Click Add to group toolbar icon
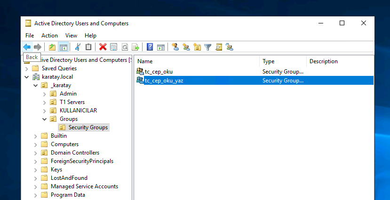 230,47
